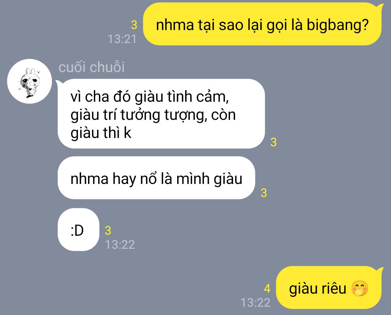Tap the "giàu riêu" yellow message bubble
391x315 pixels.
pos(329,287)
